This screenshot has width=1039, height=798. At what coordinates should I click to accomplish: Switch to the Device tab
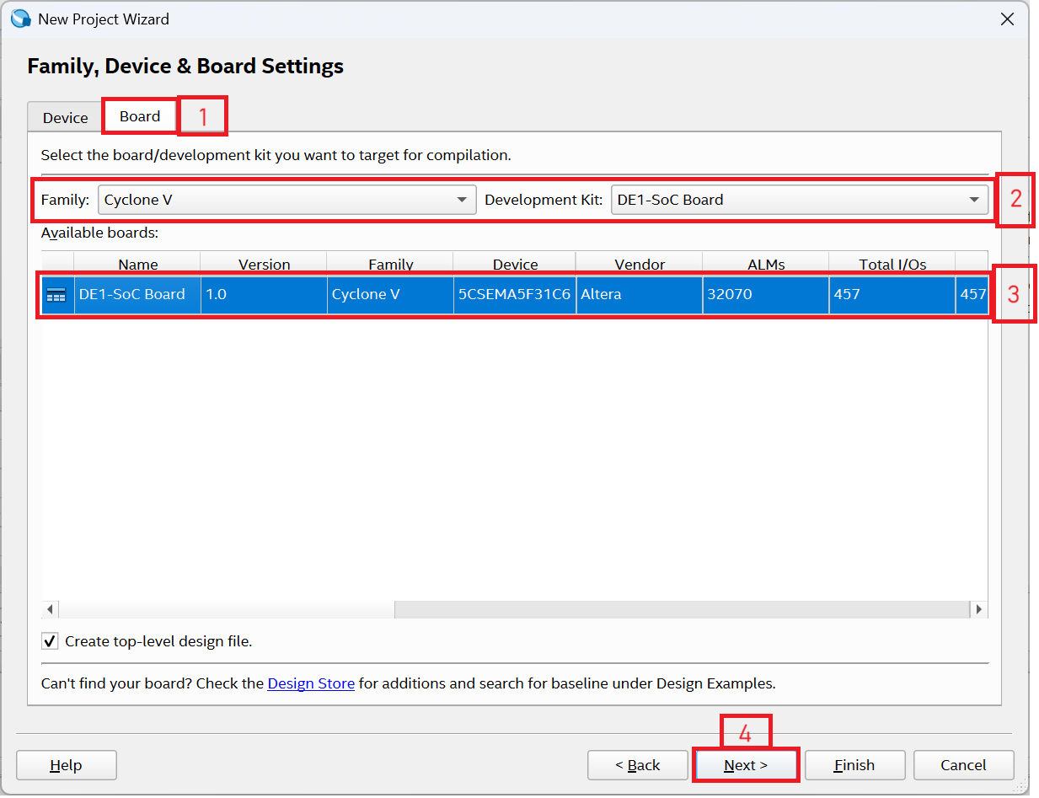[x=66, y=118]
